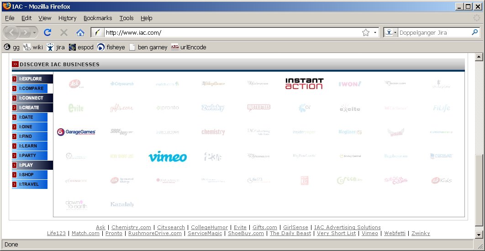Click the Stop loading button

(64, 32)
